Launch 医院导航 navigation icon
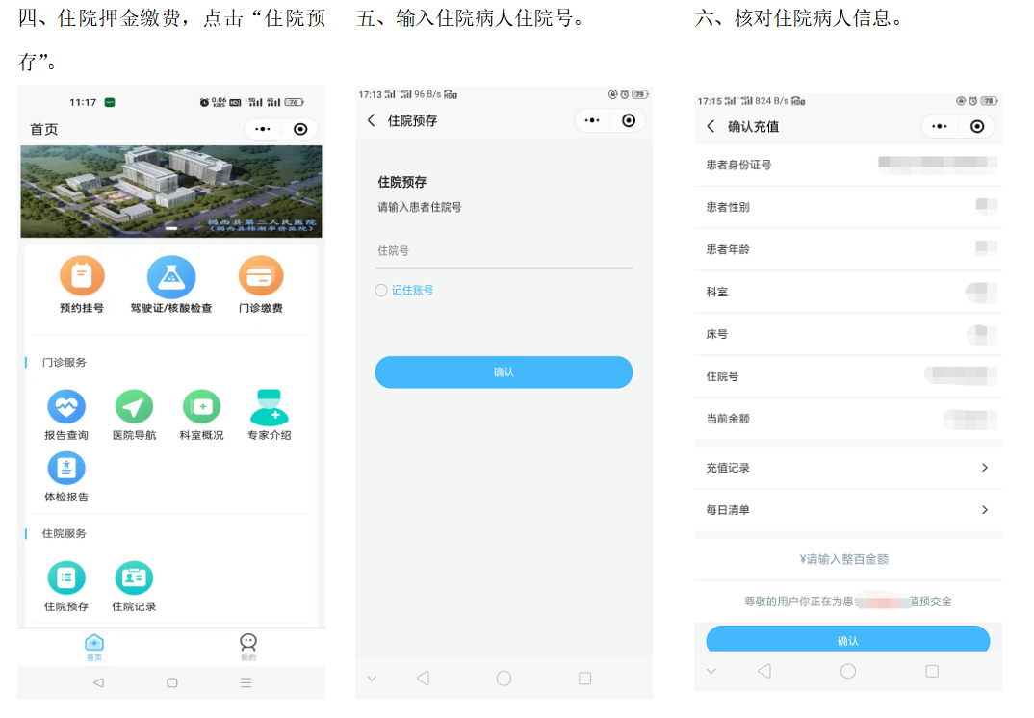Image resolution: width=1034 pixels, height=718 pixels. 134,407
